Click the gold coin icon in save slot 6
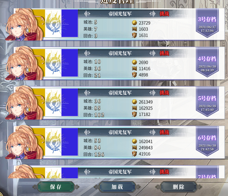Screen dimensions: 228x196 pyautogui.click(x=134, y=141)
